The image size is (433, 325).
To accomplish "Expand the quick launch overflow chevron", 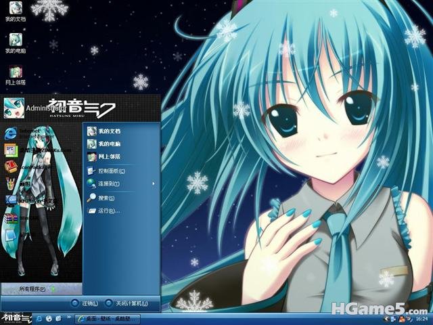I will 69,318.
